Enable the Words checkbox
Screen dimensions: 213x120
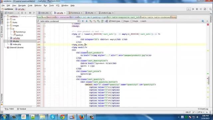(x=131, y=21)
